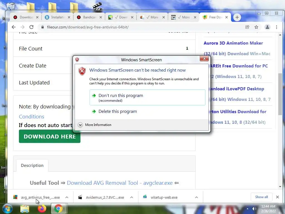Share this page icon in address bar
This screenshot has height=214, width=285.
247,27
